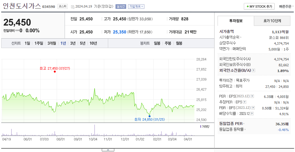Click the 인천도시가스 stock title
The width and height of the screenshot is (295, 152).
22,6
